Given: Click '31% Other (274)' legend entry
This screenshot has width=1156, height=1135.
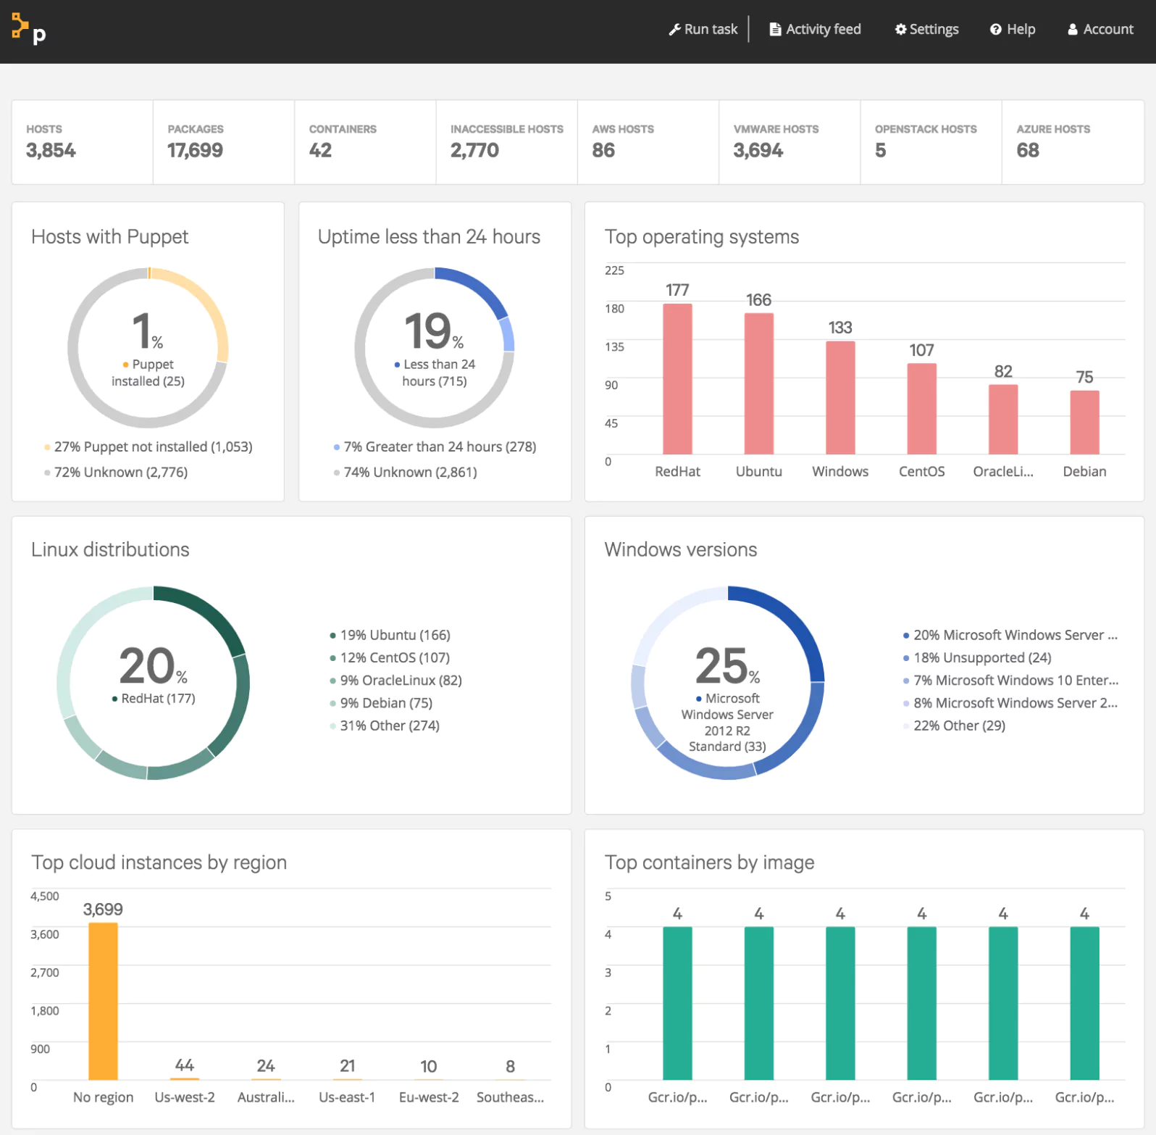Looking at the screenshot, I should point(385,726).
